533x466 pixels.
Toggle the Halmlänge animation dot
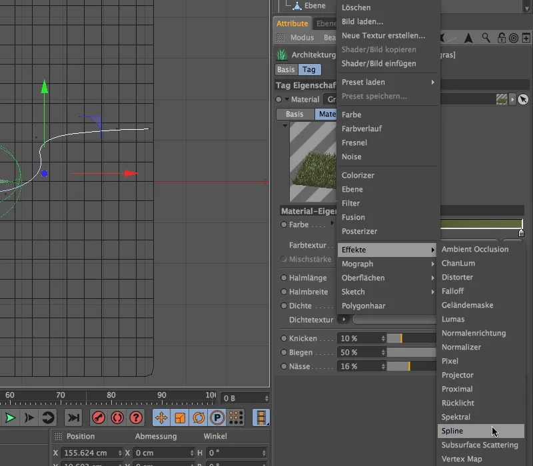284,278
